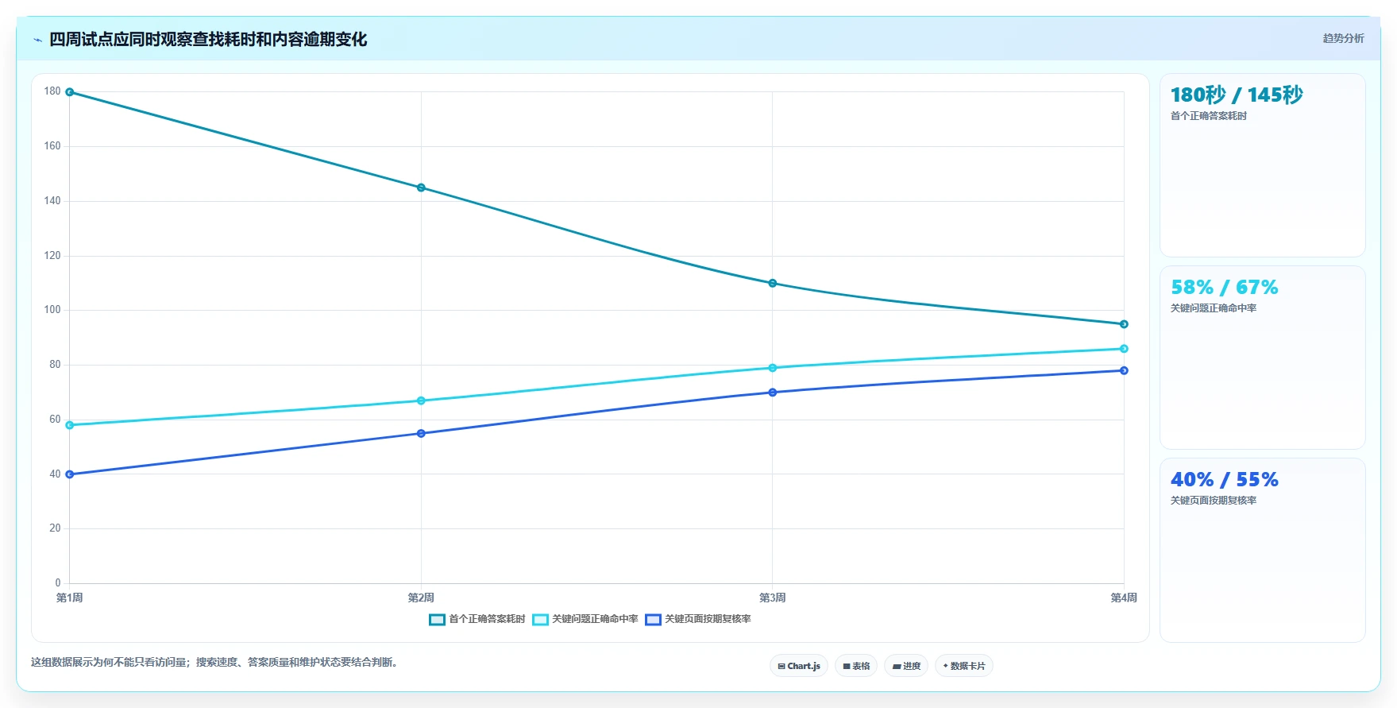
Task: Open the Chart.js chip
Action: (x=799, y=666)
